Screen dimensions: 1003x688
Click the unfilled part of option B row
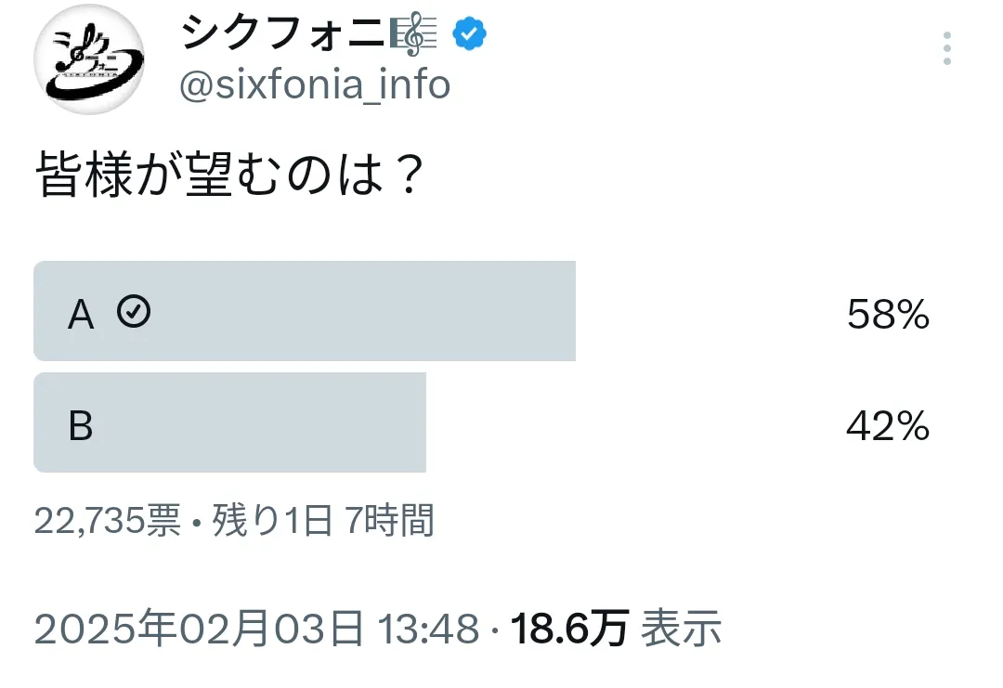coord(632,423)
